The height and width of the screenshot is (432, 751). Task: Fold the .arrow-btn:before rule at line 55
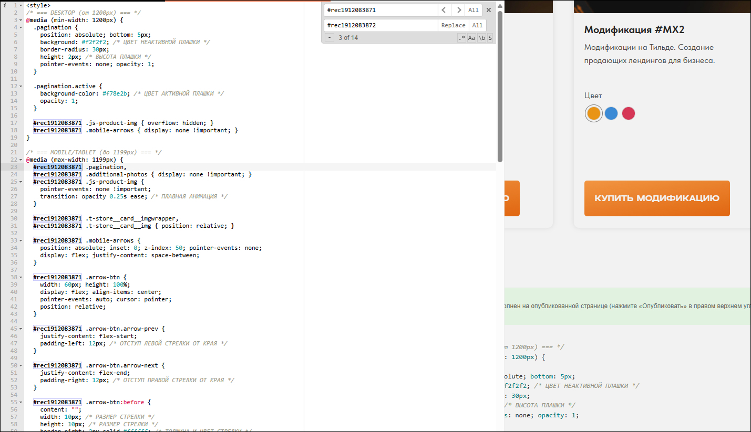coord(20,402)
